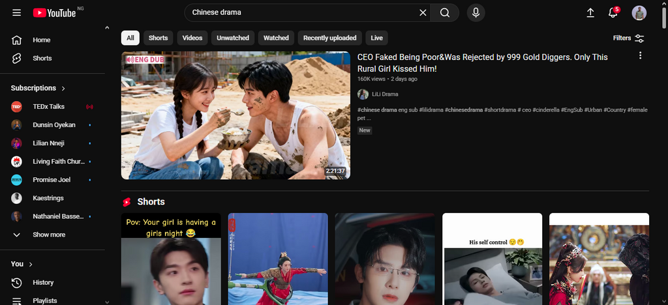
Task: Select the Recently uploaded filter chip
Action: 329,38
